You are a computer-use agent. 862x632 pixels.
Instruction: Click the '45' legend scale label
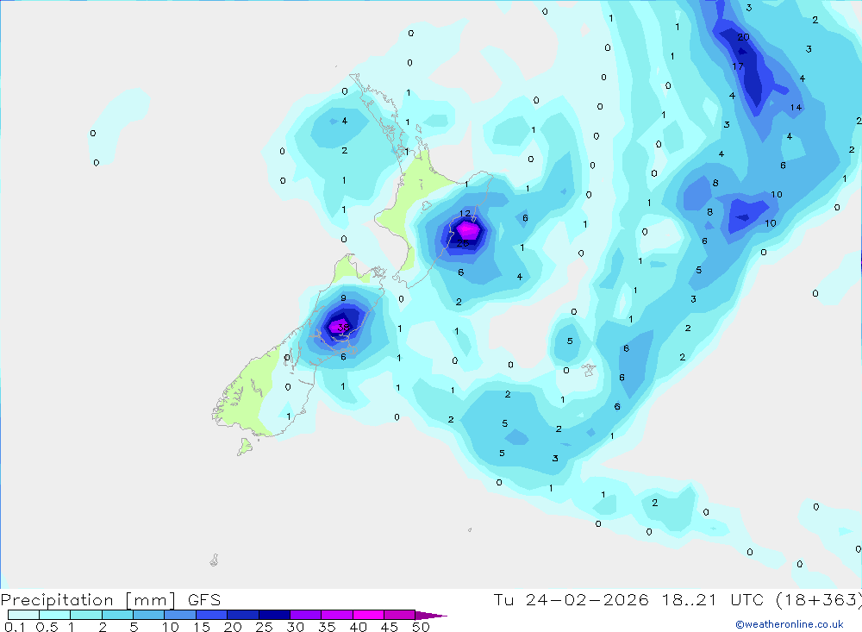tap(390, 627)
